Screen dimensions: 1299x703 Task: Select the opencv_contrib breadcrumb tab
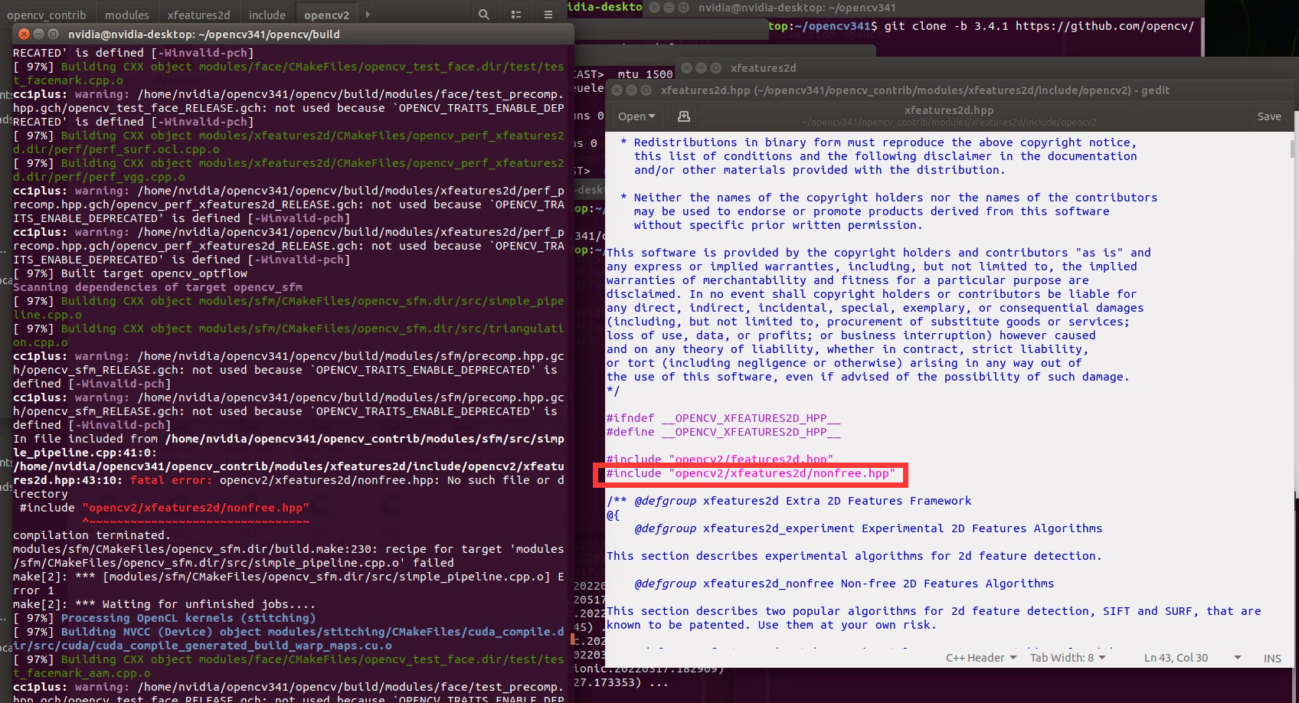47,14
